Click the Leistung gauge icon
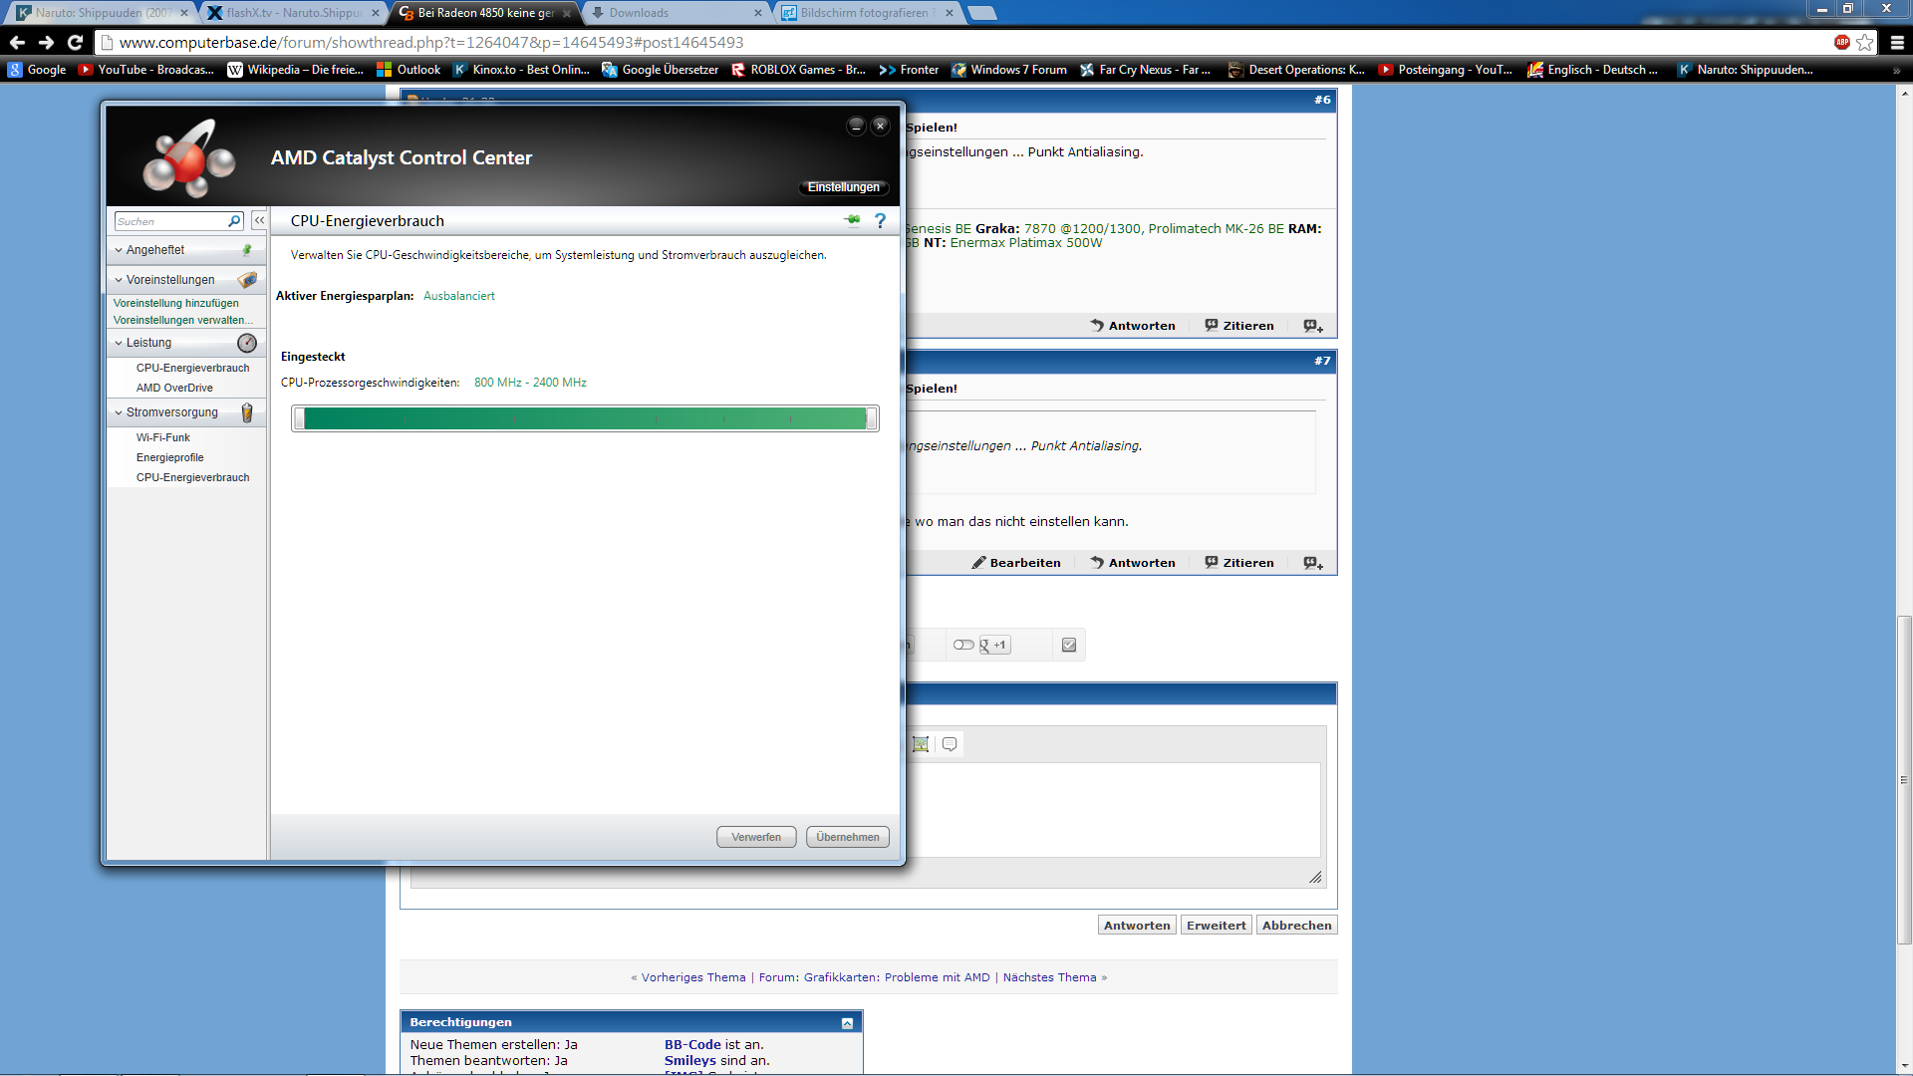Image resolution: width=1913 pixels, height=1076 pixels. (247, 343)
